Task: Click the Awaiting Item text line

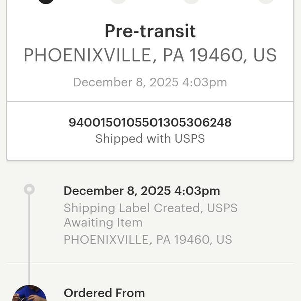Action: [103, 222]
